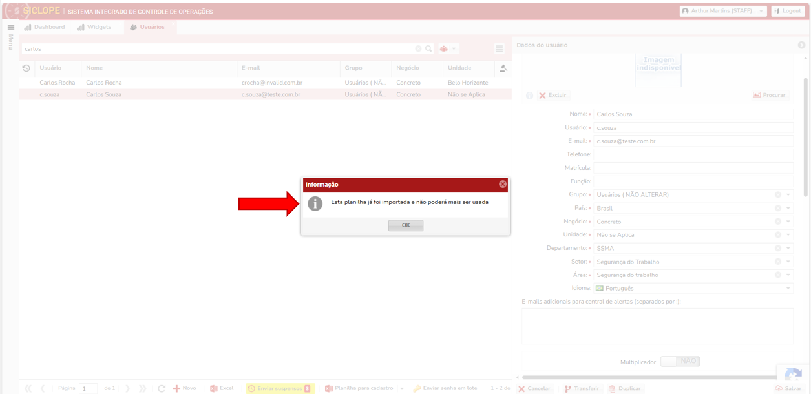Clear the search field text
The height and width of the screenshot is (394, 811).
point(418,48)
